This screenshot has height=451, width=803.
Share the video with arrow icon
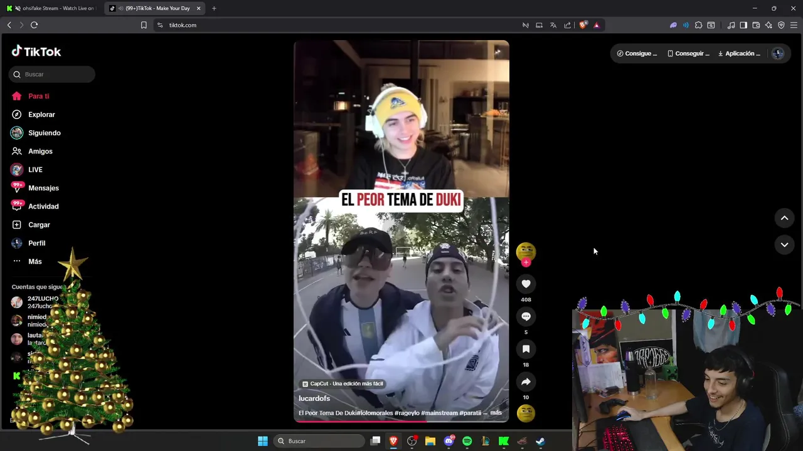tap(526, 381)
